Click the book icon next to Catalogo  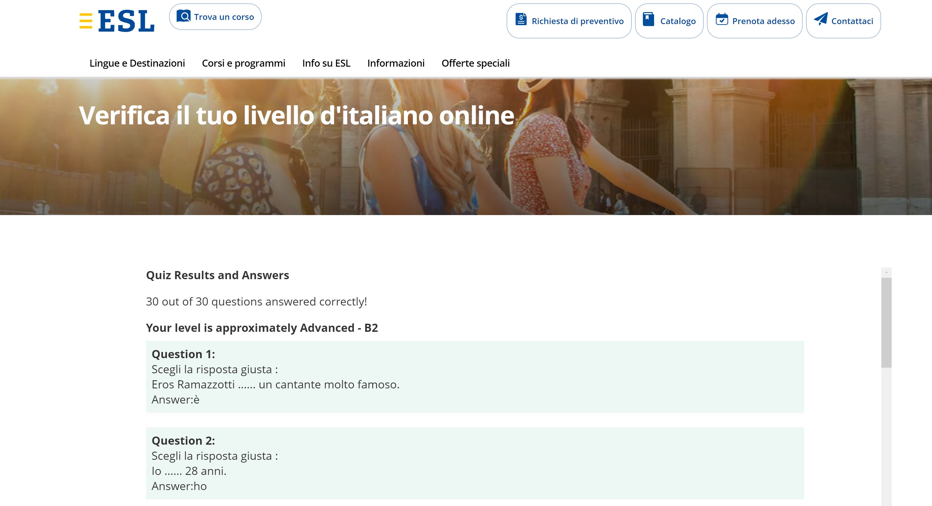tap(648, 19)
